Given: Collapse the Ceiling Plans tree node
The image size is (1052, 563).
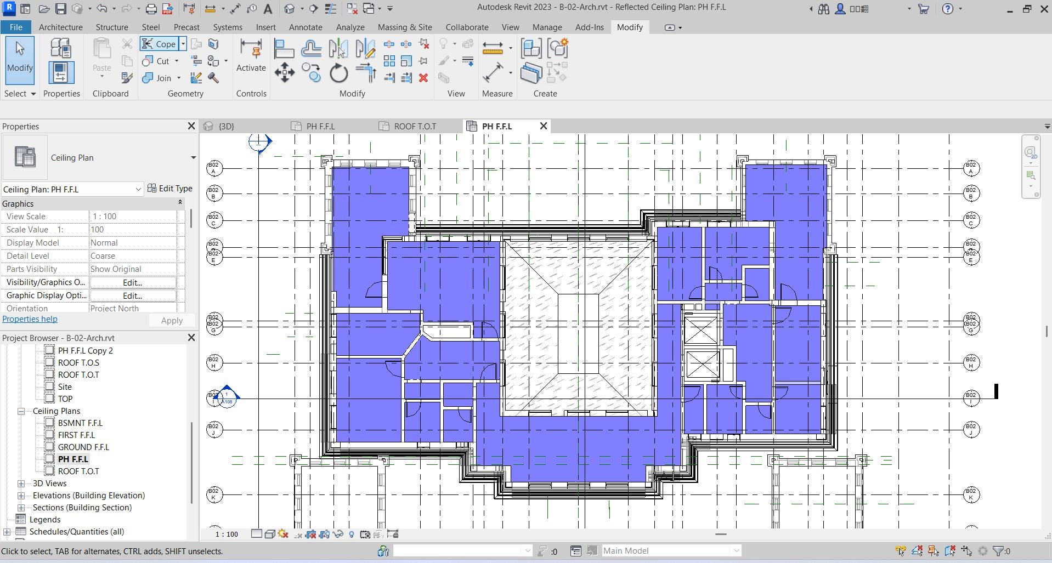Looking at the screenshot, I should [x=21, y=411].
